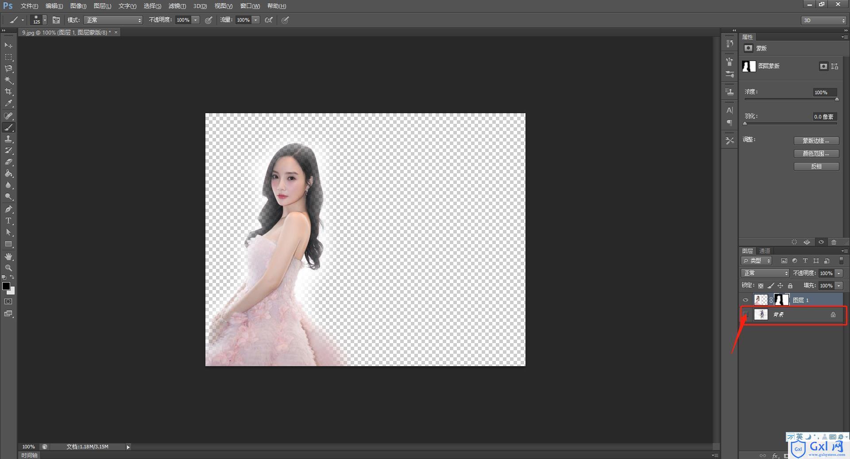Select the Rectangular Marquee tool
The height and width of the screenshot is (459, 850).
click(x=8, y=57)
